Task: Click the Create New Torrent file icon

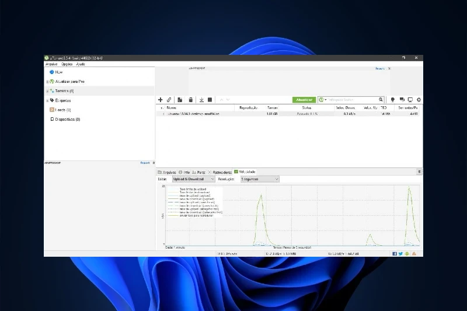Action: pyautogui.click(x=180, y=100)
